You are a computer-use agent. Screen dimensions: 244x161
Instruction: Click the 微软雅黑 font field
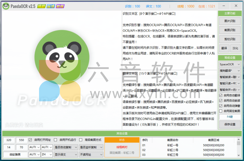point(15,155)
